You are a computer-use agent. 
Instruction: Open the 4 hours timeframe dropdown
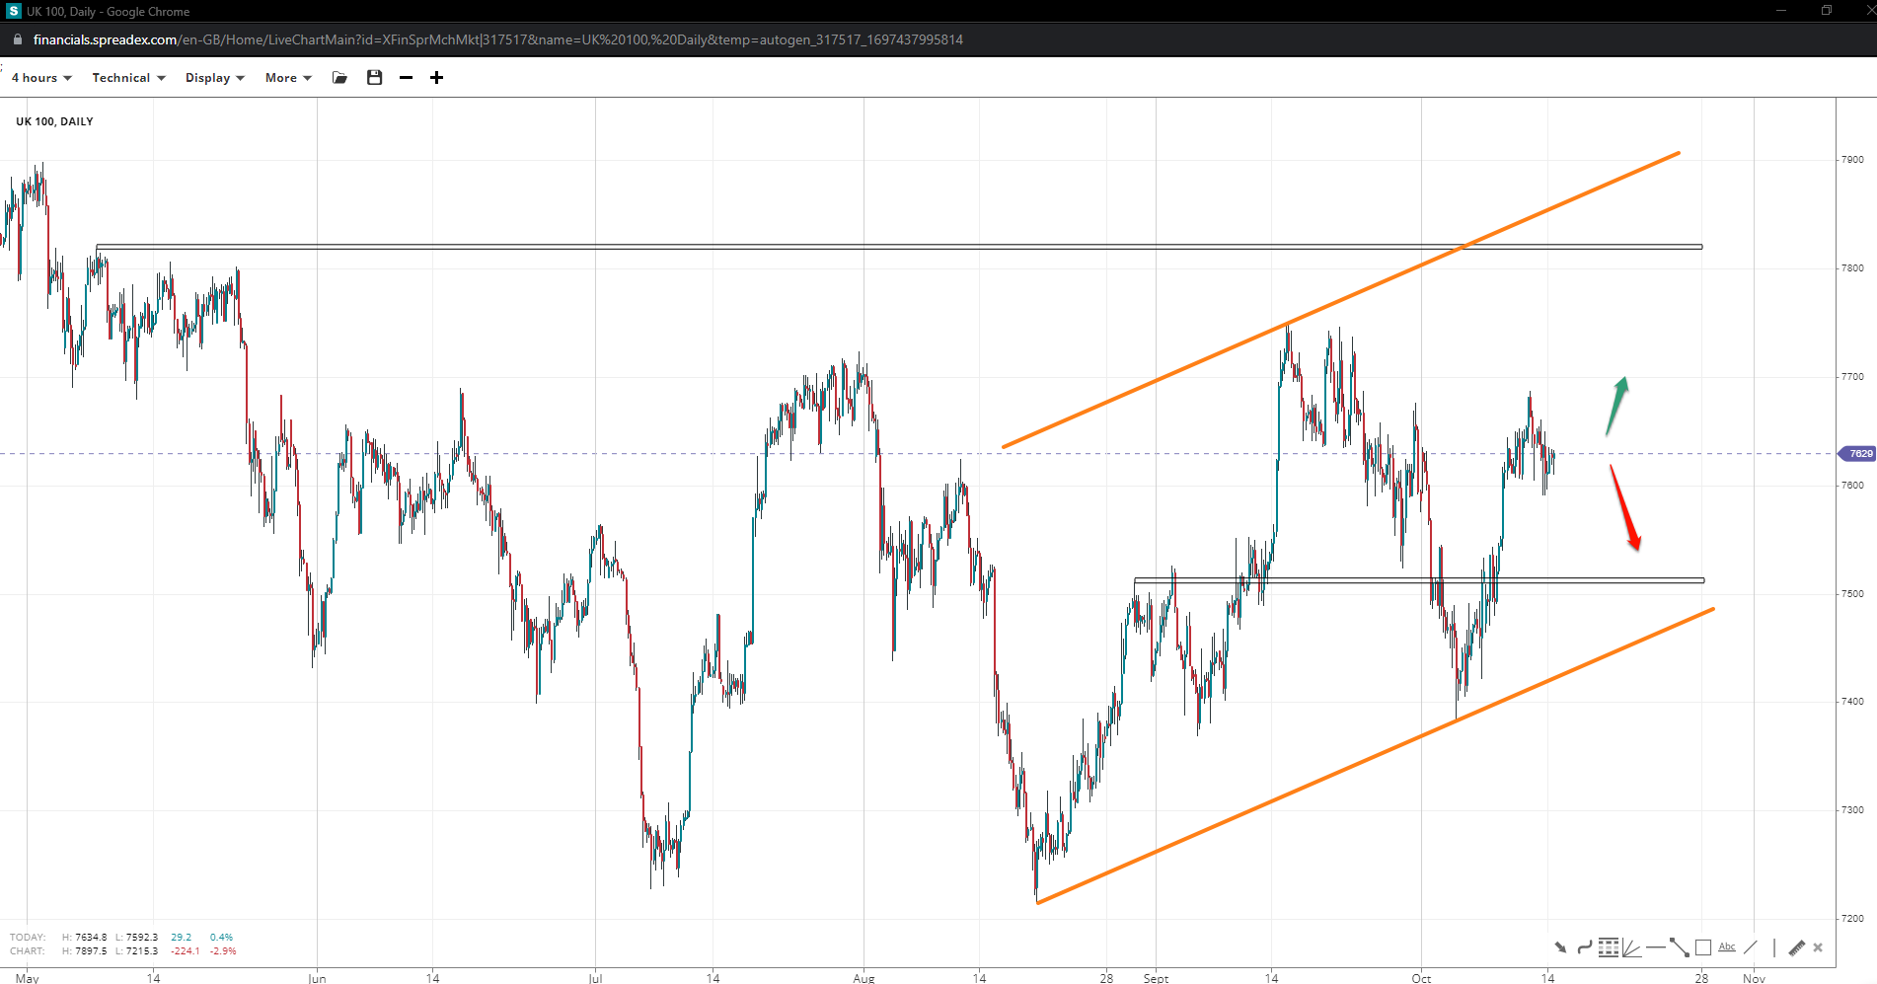pos(41,78)
